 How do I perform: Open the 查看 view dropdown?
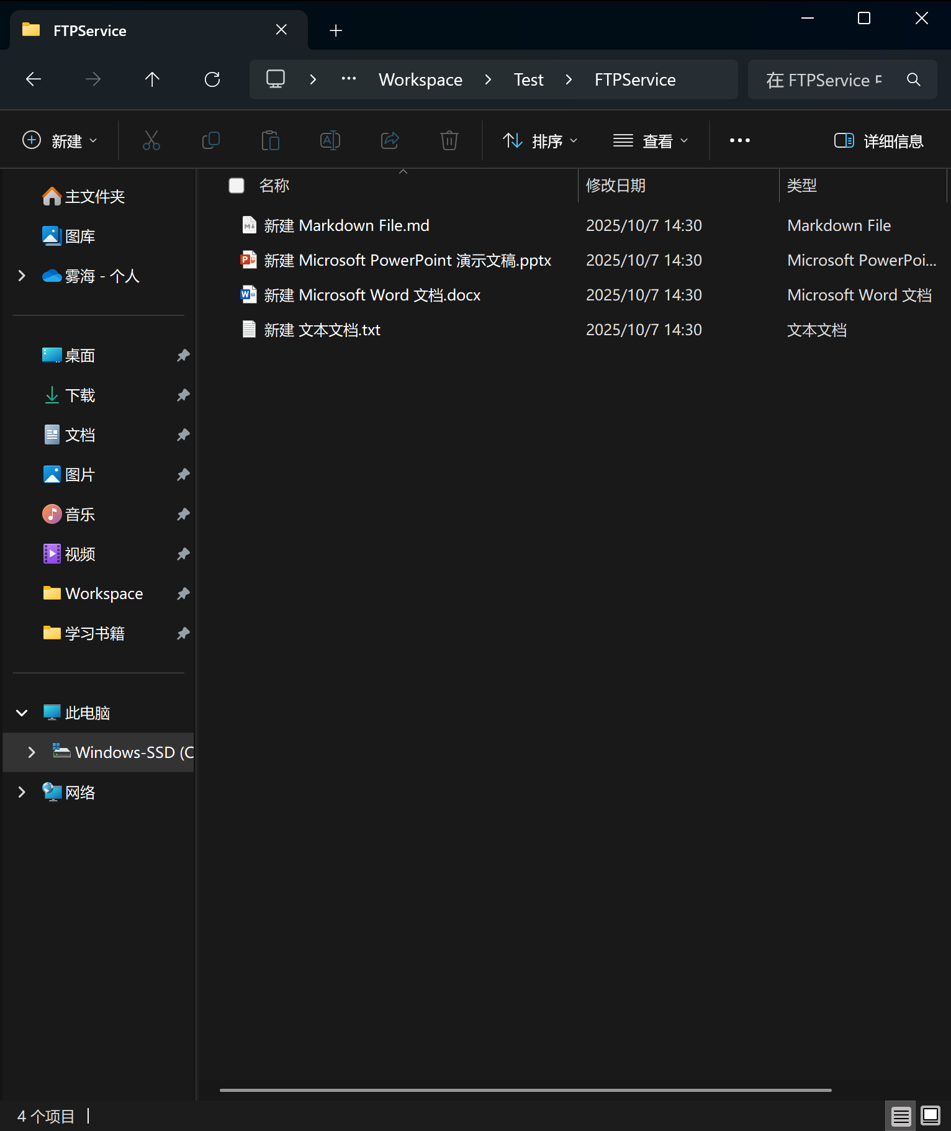tap(651, 141)
